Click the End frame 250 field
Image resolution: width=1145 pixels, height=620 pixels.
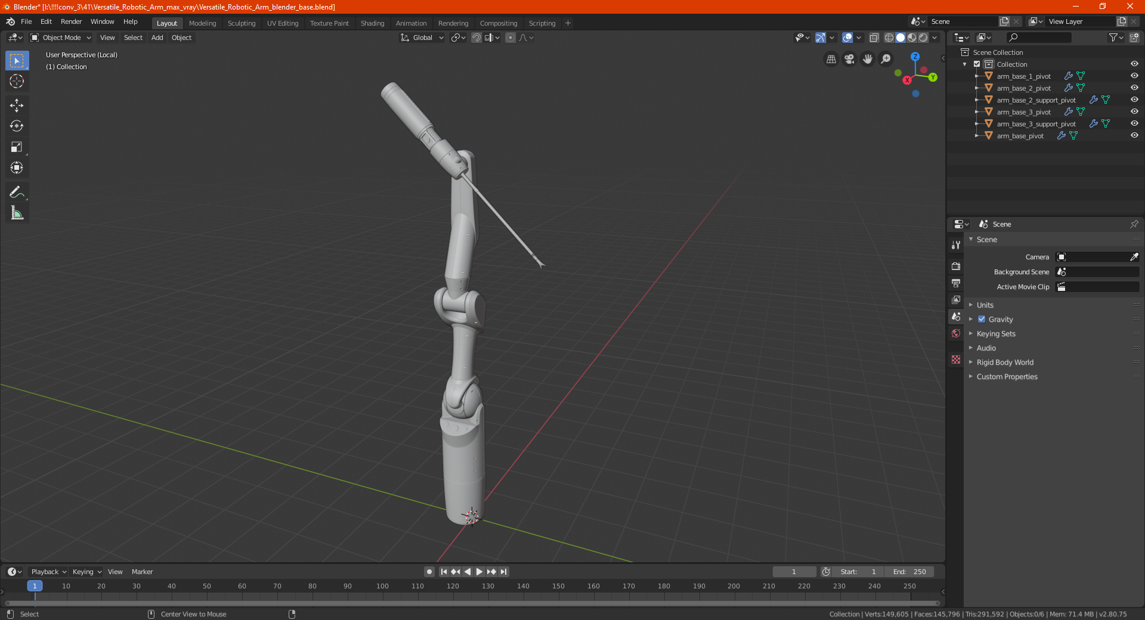coord(909,572)
